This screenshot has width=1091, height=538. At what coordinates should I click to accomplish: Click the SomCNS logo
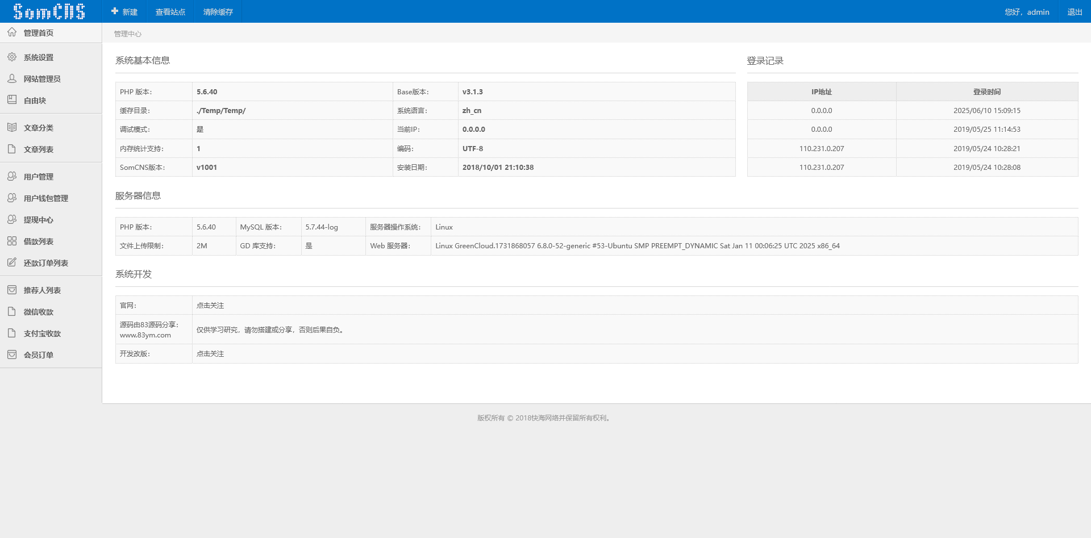tap(49, 11)
